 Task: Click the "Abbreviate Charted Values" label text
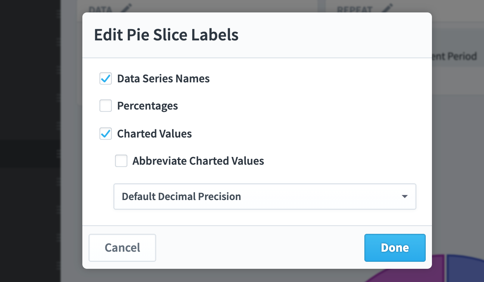coord(198,161)
